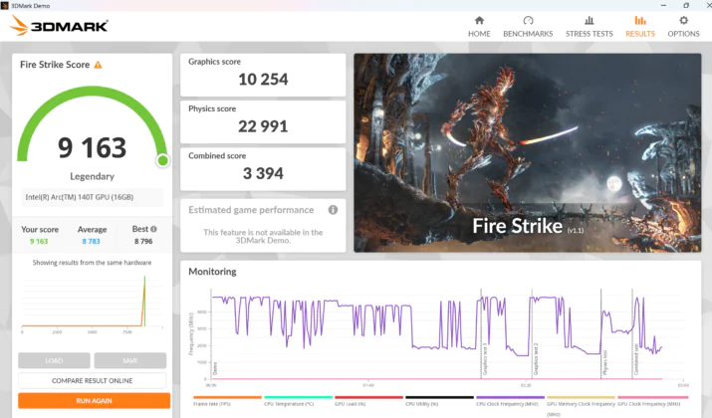712x418 pixels.
Task: Open the Home tab icon
Action: [x=479, y=21]
